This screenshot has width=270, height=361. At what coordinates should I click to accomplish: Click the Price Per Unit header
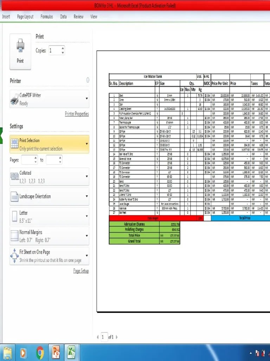[220, 83]
